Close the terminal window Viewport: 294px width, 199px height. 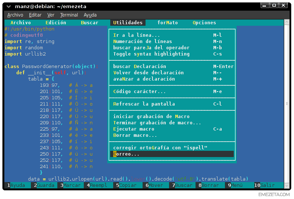coord(283,6)
